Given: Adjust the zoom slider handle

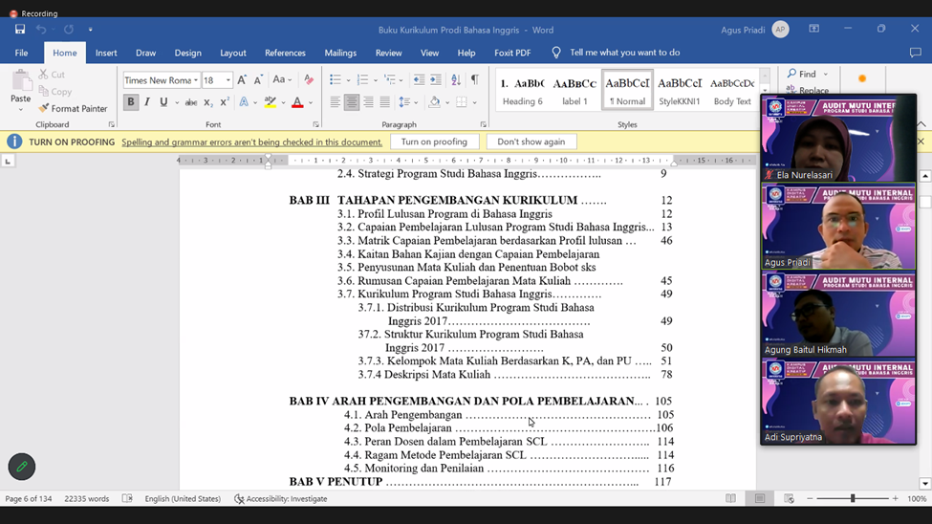Looking at the screenshot, I should [853, 498].
